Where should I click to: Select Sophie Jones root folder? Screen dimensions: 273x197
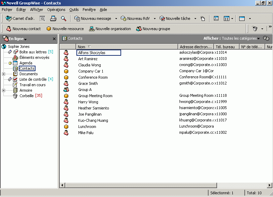[19, 47]
